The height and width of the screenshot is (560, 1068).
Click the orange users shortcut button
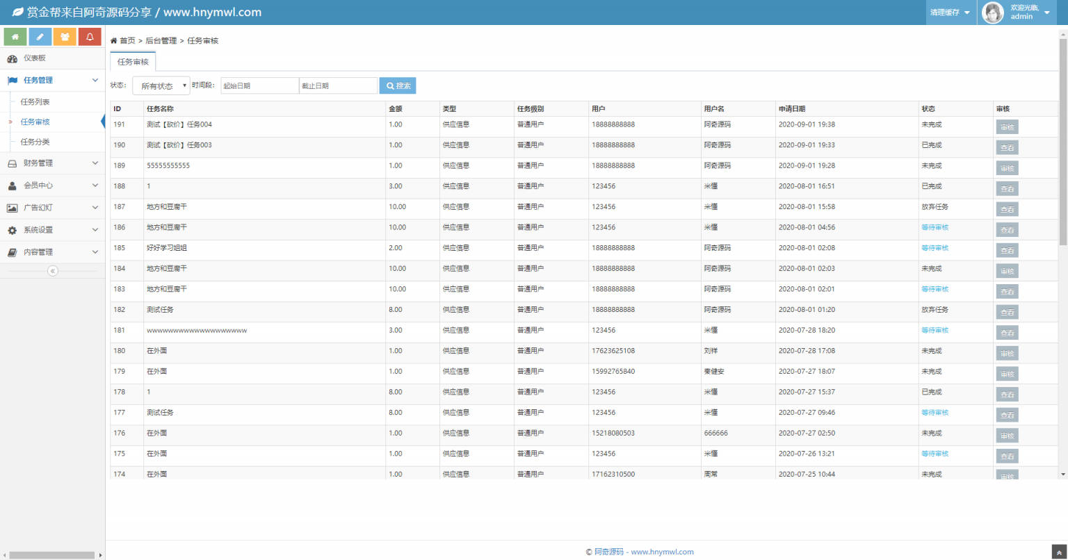[x=65, y=37]
